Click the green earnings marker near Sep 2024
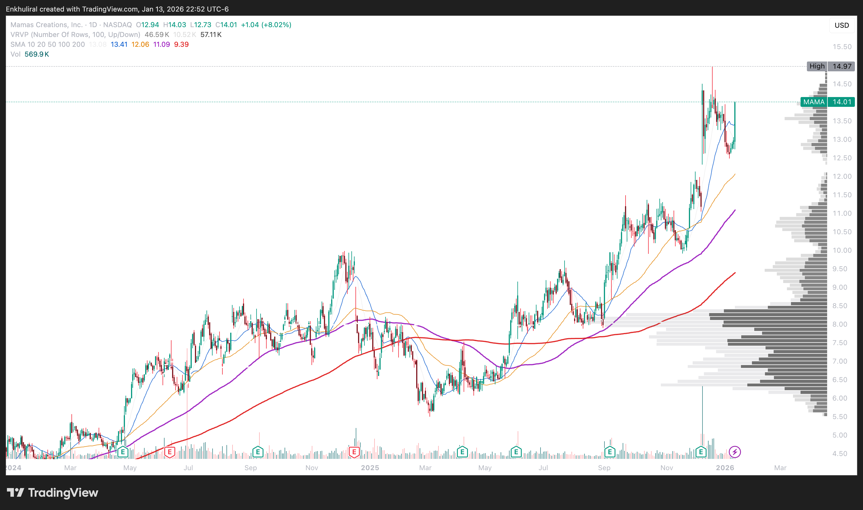This screenshot has height=510, width=863. tap(258, 452)
